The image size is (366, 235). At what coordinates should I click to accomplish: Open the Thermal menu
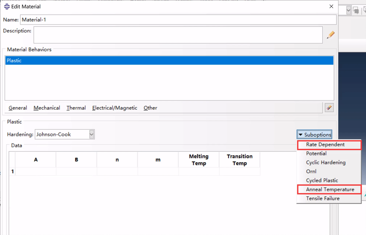[76, 108]
